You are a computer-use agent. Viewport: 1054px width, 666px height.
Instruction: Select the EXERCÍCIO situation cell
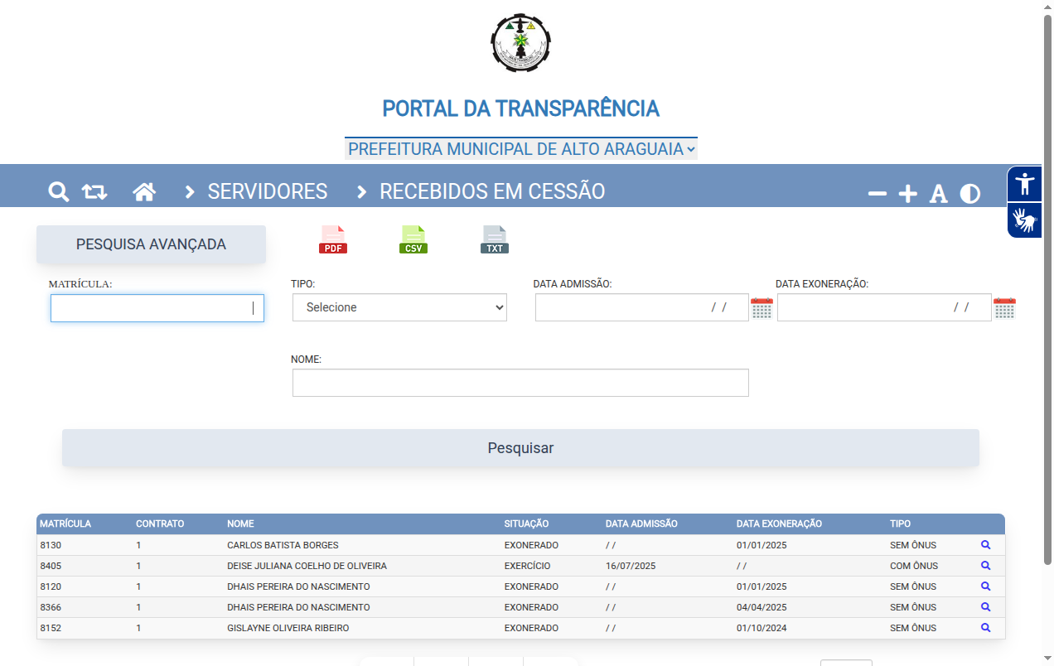pyautogui.click(x=527, y=566)
